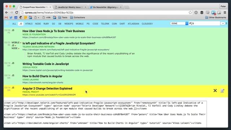Select the GO category filter

click(x=53, y=24)
